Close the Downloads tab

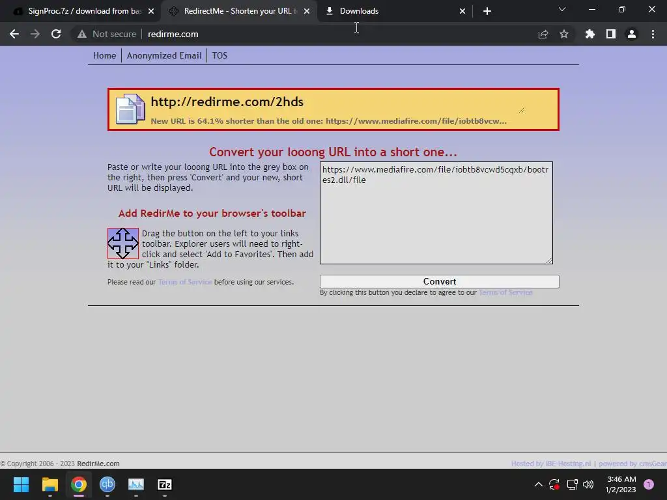(x=462, y=11)
